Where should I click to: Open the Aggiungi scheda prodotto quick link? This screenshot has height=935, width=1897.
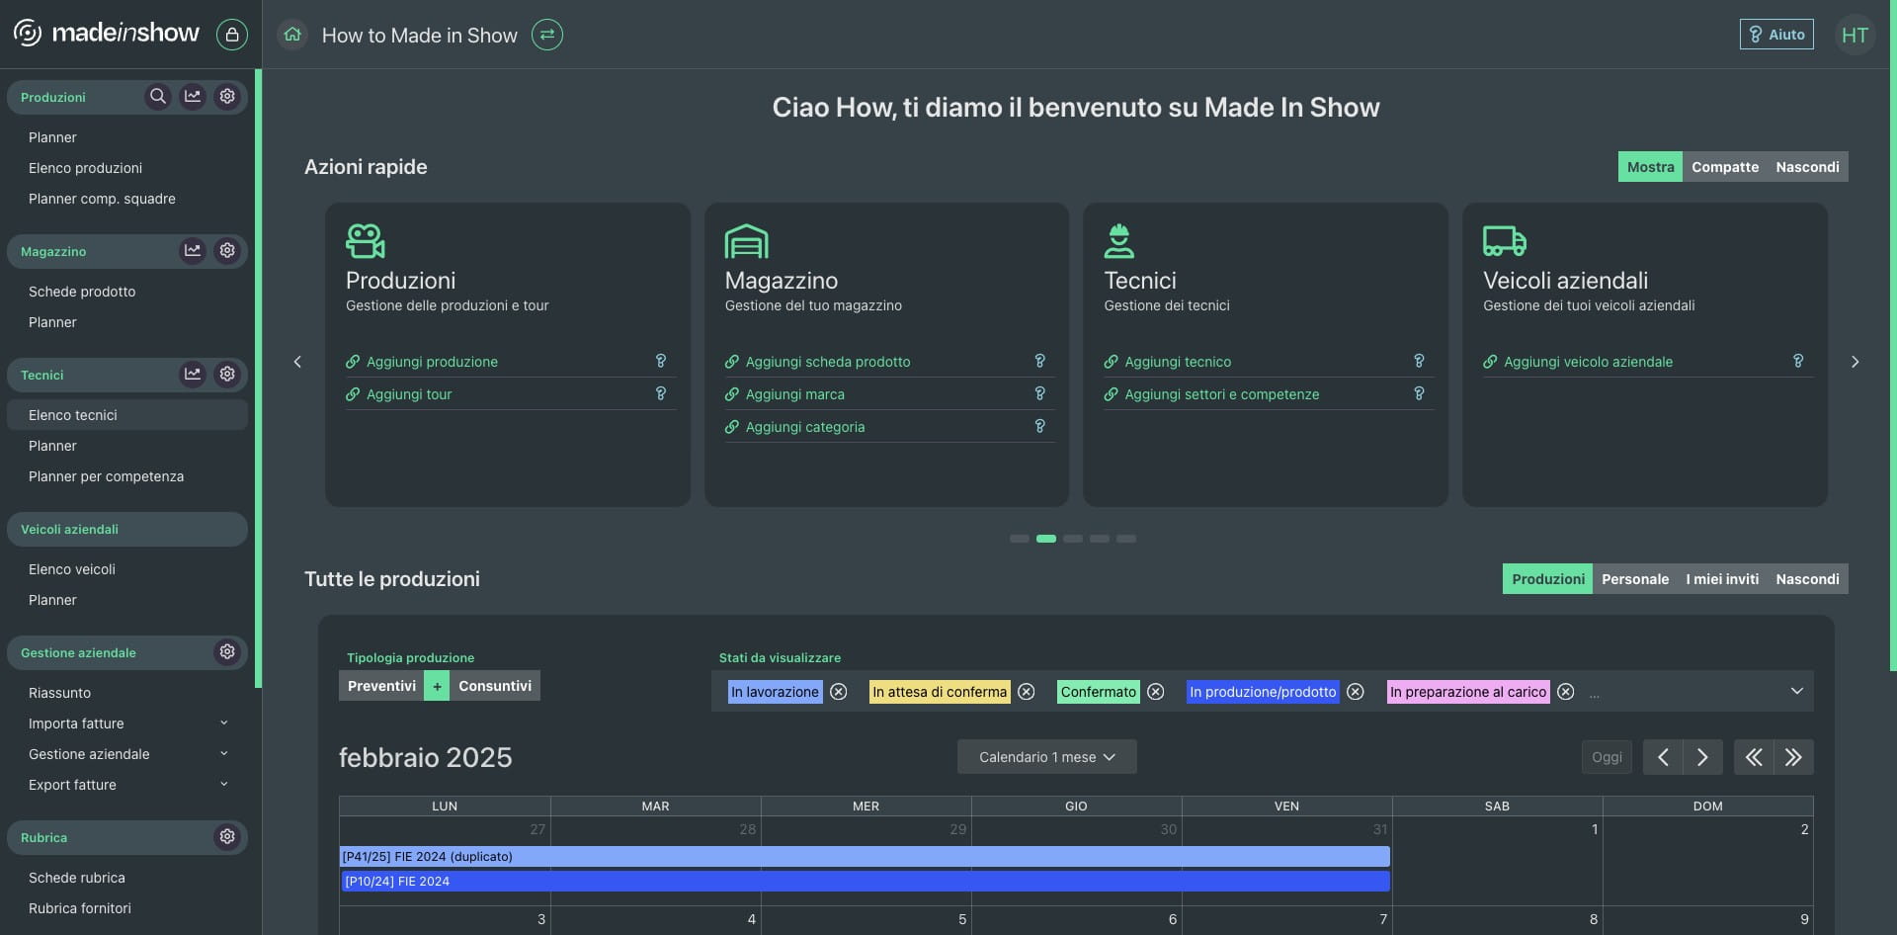pyautogui.click(x=828, y=362)
